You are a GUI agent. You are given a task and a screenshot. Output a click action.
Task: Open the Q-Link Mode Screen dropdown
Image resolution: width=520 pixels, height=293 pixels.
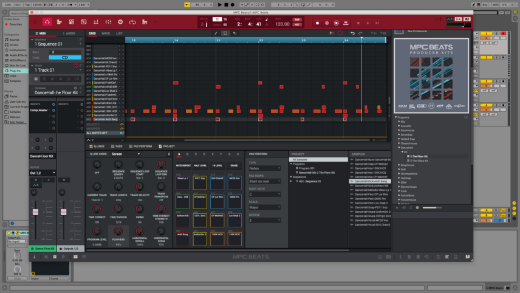pos(125,154)
